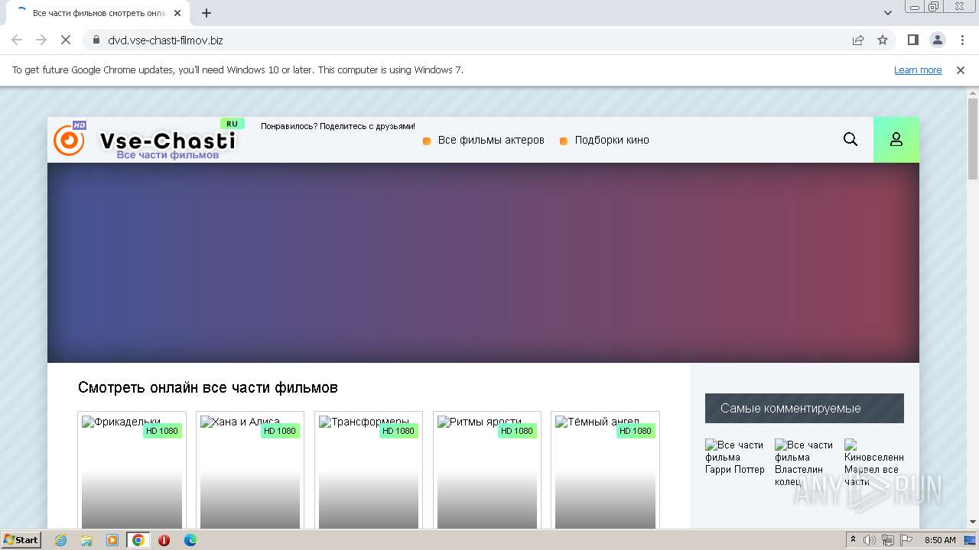Open the Трансформеры movie card

(369, 471)
